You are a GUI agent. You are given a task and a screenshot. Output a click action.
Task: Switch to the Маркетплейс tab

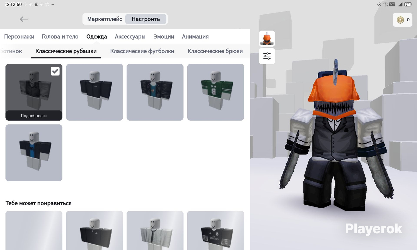[x=105, y=19]
